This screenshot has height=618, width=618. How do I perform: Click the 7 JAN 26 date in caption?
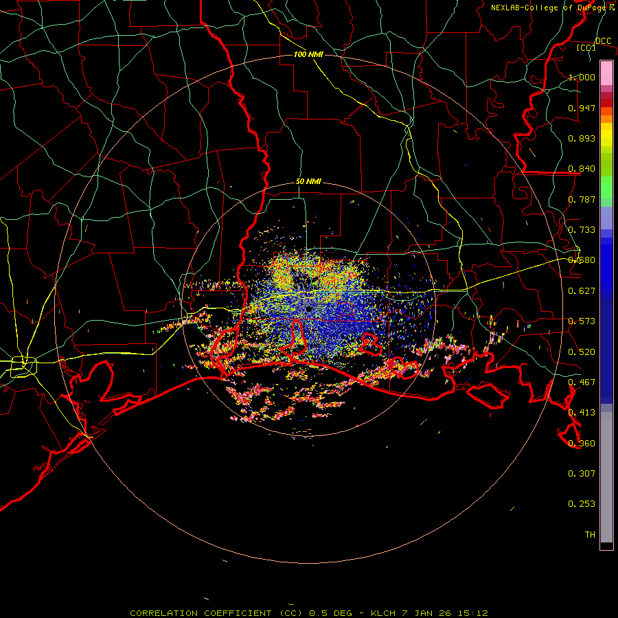[427, 613]
